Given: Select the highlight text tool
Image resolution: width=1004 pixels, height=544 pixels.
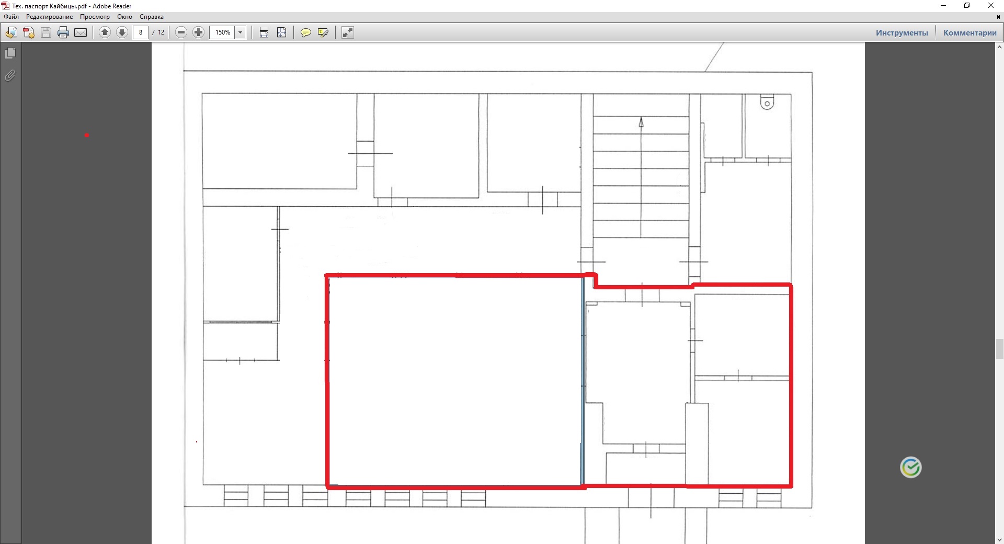Looking at the screenshot, I should pyautogui.click(x=323, y=32).
